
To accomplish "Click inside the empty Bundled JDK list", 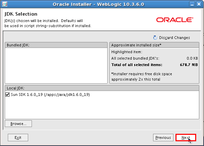I will (56, 65).
